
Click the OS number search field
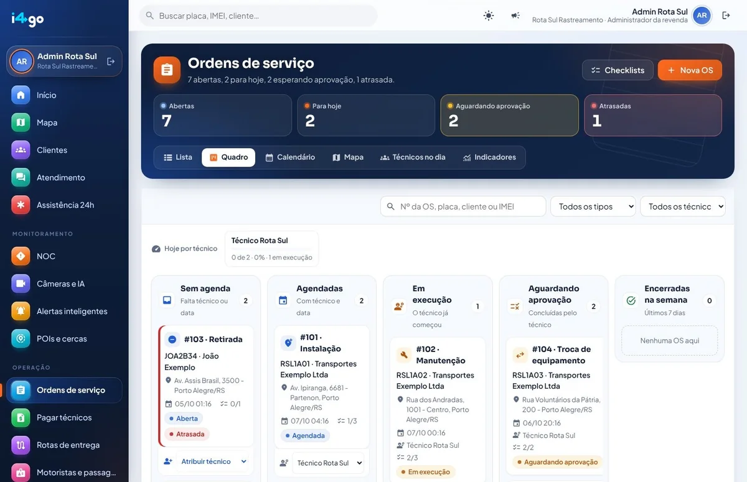[463, 206]
